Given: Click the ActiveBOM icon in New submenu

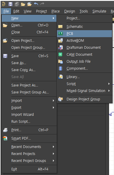Looking at the screenshot, I should [60, 41].
